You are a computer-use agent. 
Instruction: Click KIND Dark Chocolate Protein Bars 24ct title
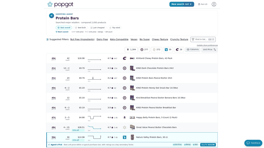pos(155,68)
